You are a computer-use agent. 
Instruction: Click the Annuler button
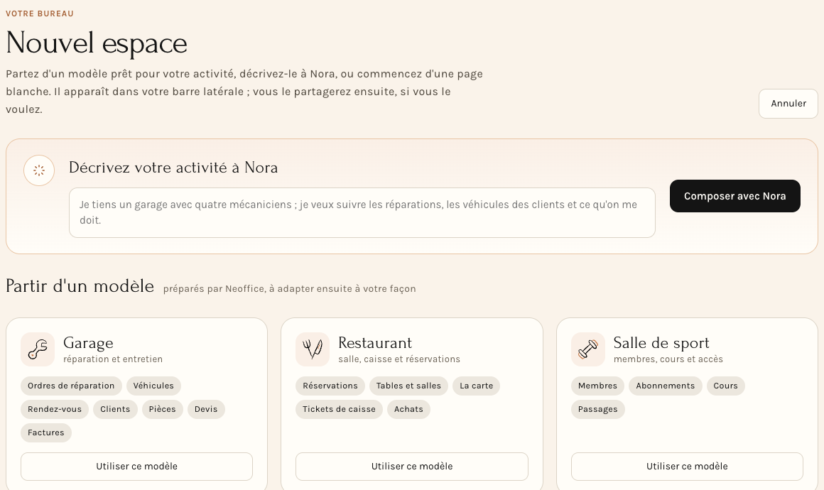788,104
